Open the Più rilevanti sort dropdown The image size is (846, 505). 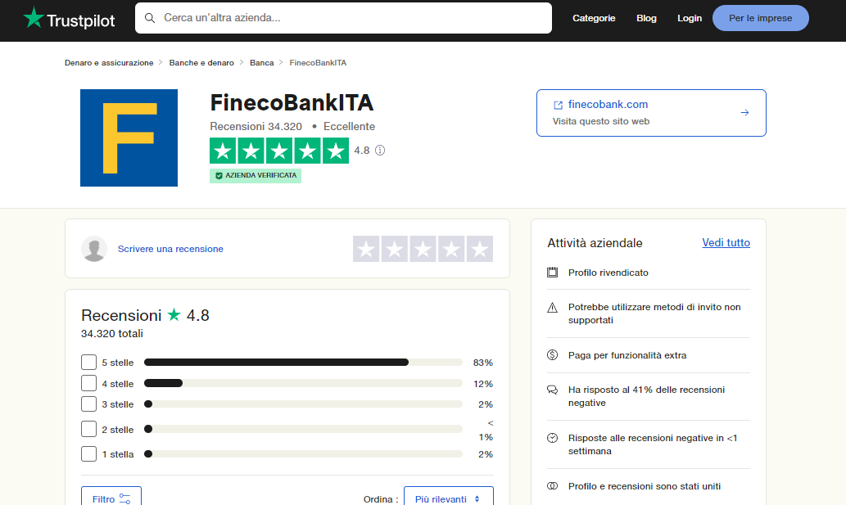click(449, 498)
